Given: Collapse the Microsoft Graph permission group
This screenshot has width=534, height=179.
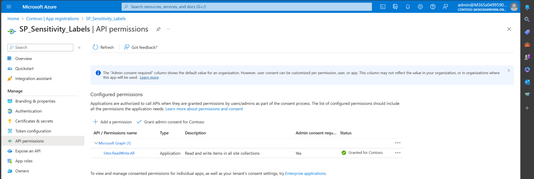Looking at the screenshot, I should [96, 143].
